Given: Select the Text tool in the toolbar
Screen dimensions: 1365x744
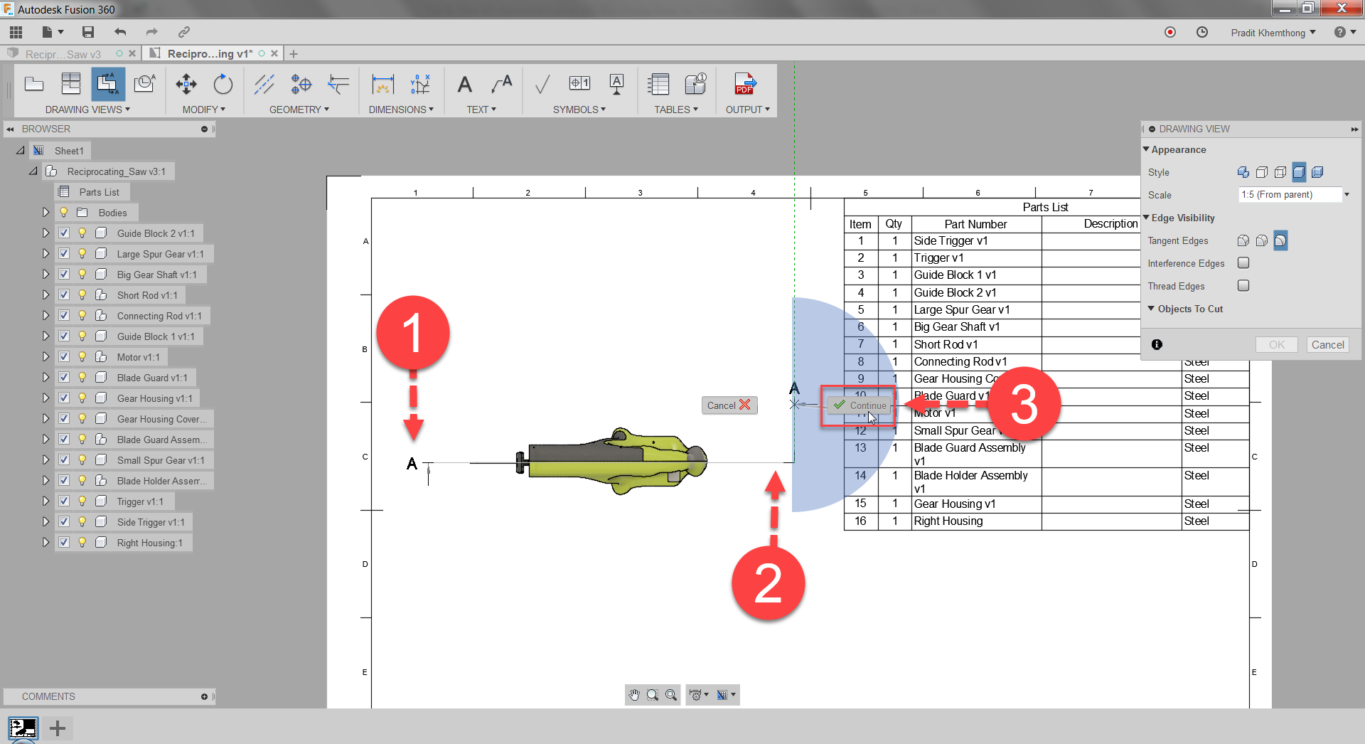Looking at the screenshot, I should (464, 84).
